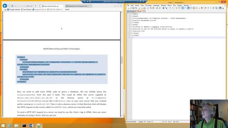Screen dimensions: 228x128
Task: Toggle Word wrap in Notepad++ toolbar
Action: pos(183,8)
